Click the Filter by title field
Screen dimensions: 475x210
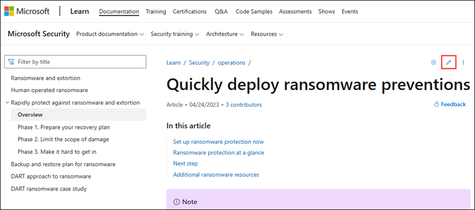(75, 62)
